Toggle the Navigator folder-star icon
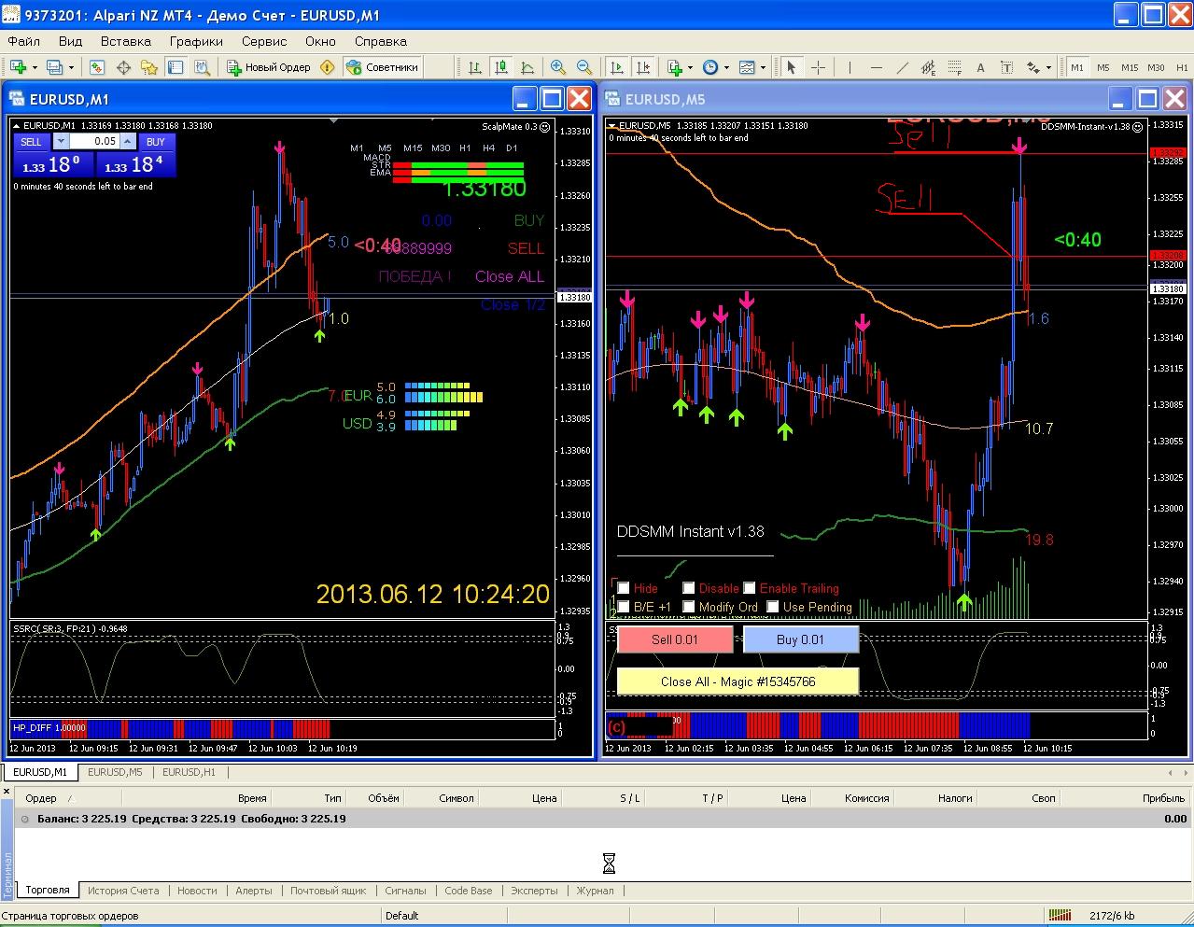1194x927 pixels. pos(149,67)
